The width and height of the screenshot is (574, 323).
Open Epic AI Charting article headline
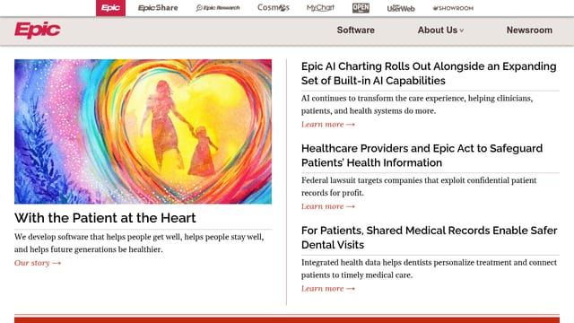pyautogui.click(x=429, y=74)
